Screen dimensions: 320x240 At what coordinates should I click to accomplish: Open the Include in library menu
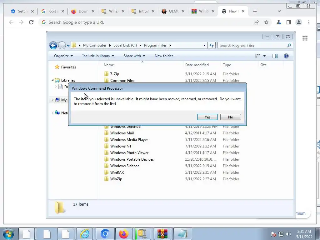(x=98, y=56)
